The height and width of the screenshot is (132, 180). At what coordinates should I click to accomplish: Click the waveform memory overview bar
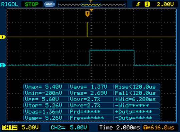tap(92, 5)
